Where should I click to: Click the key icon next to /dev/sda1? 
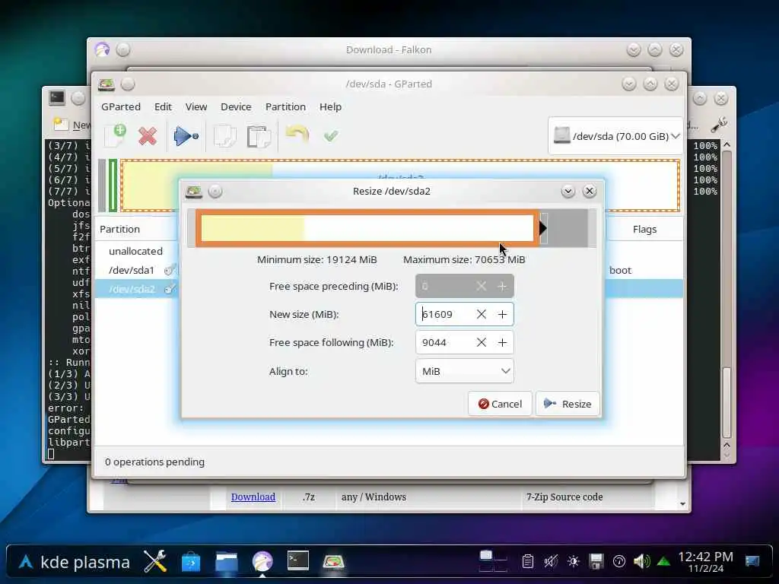[170, 270]
